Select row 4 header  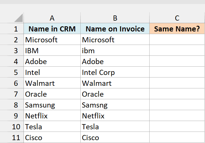click(12, 61)
